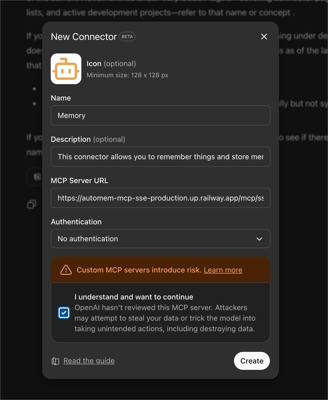
Task: Click the BETA badge next to New Connector
Action: (127, 37)
